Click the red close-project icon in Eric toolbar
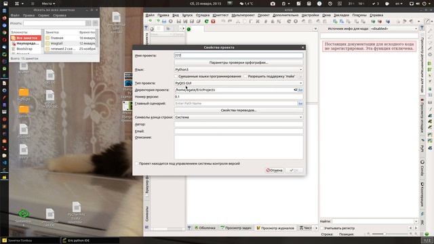 pos(213,21)
